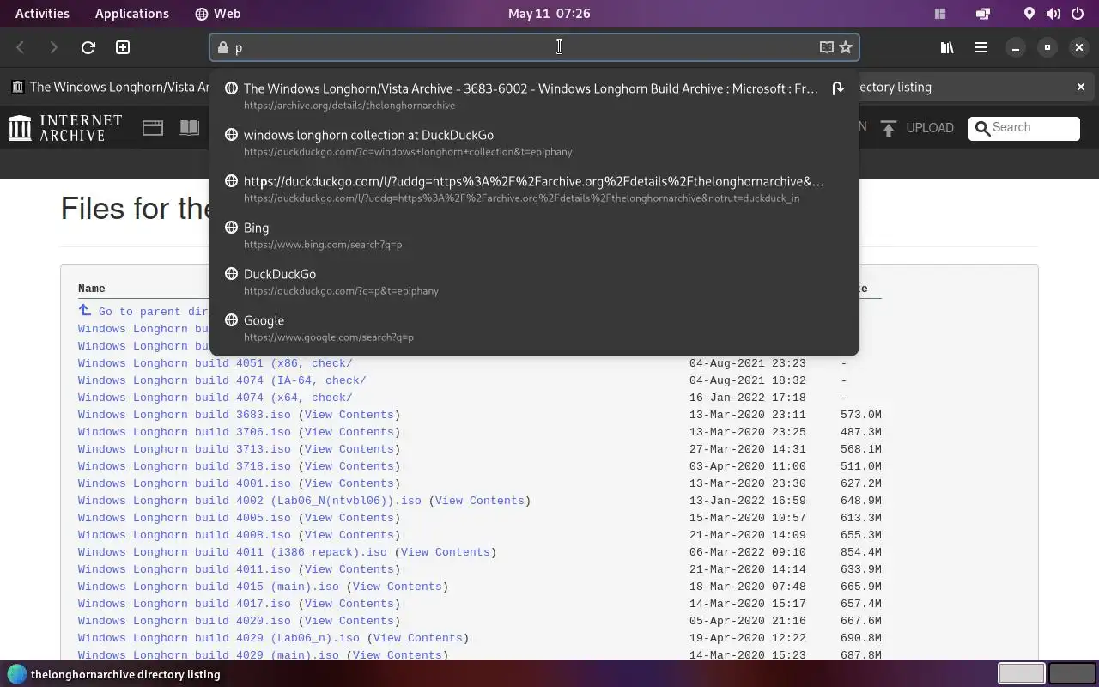This screenshot has width=1099, height=687.
Task: Open the Web app menu
Action: [x=218, y=14]
